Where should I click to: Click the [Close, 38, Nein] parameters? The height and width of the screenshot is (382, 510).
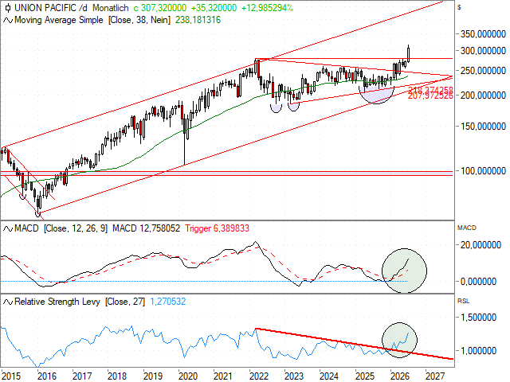click(139, 20)
